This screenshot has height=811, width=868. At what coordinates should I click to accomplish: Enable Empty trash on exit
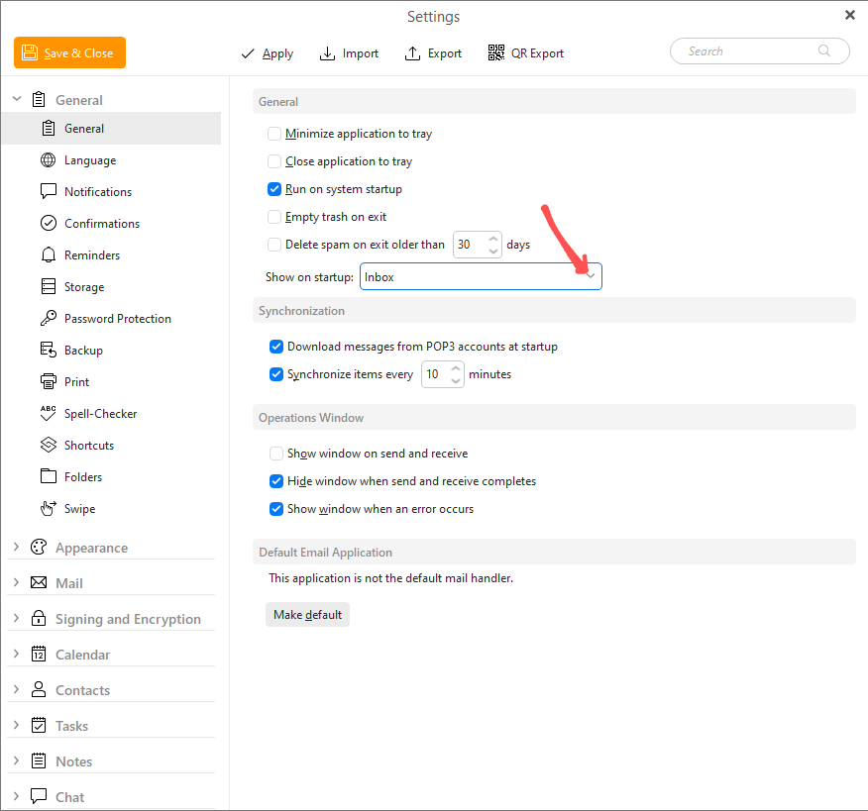click(x=274, y=217)
